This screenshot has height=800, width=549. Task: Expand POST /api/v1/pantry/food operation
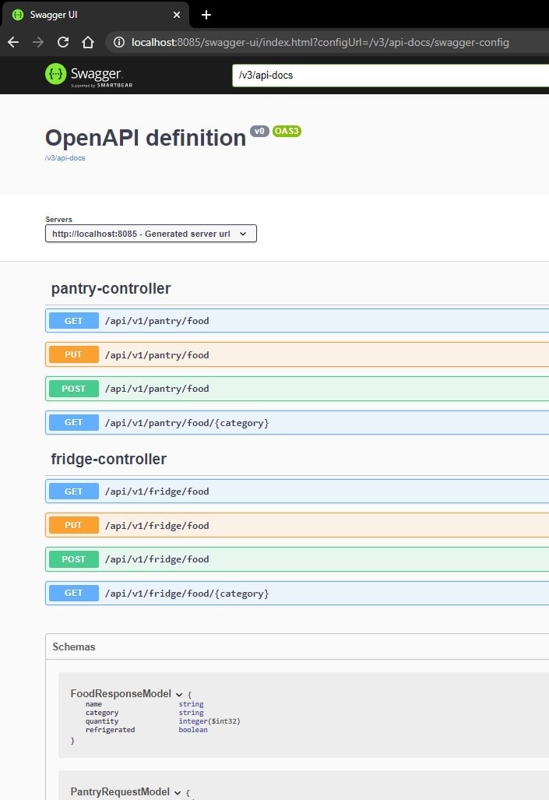[297, 389]
